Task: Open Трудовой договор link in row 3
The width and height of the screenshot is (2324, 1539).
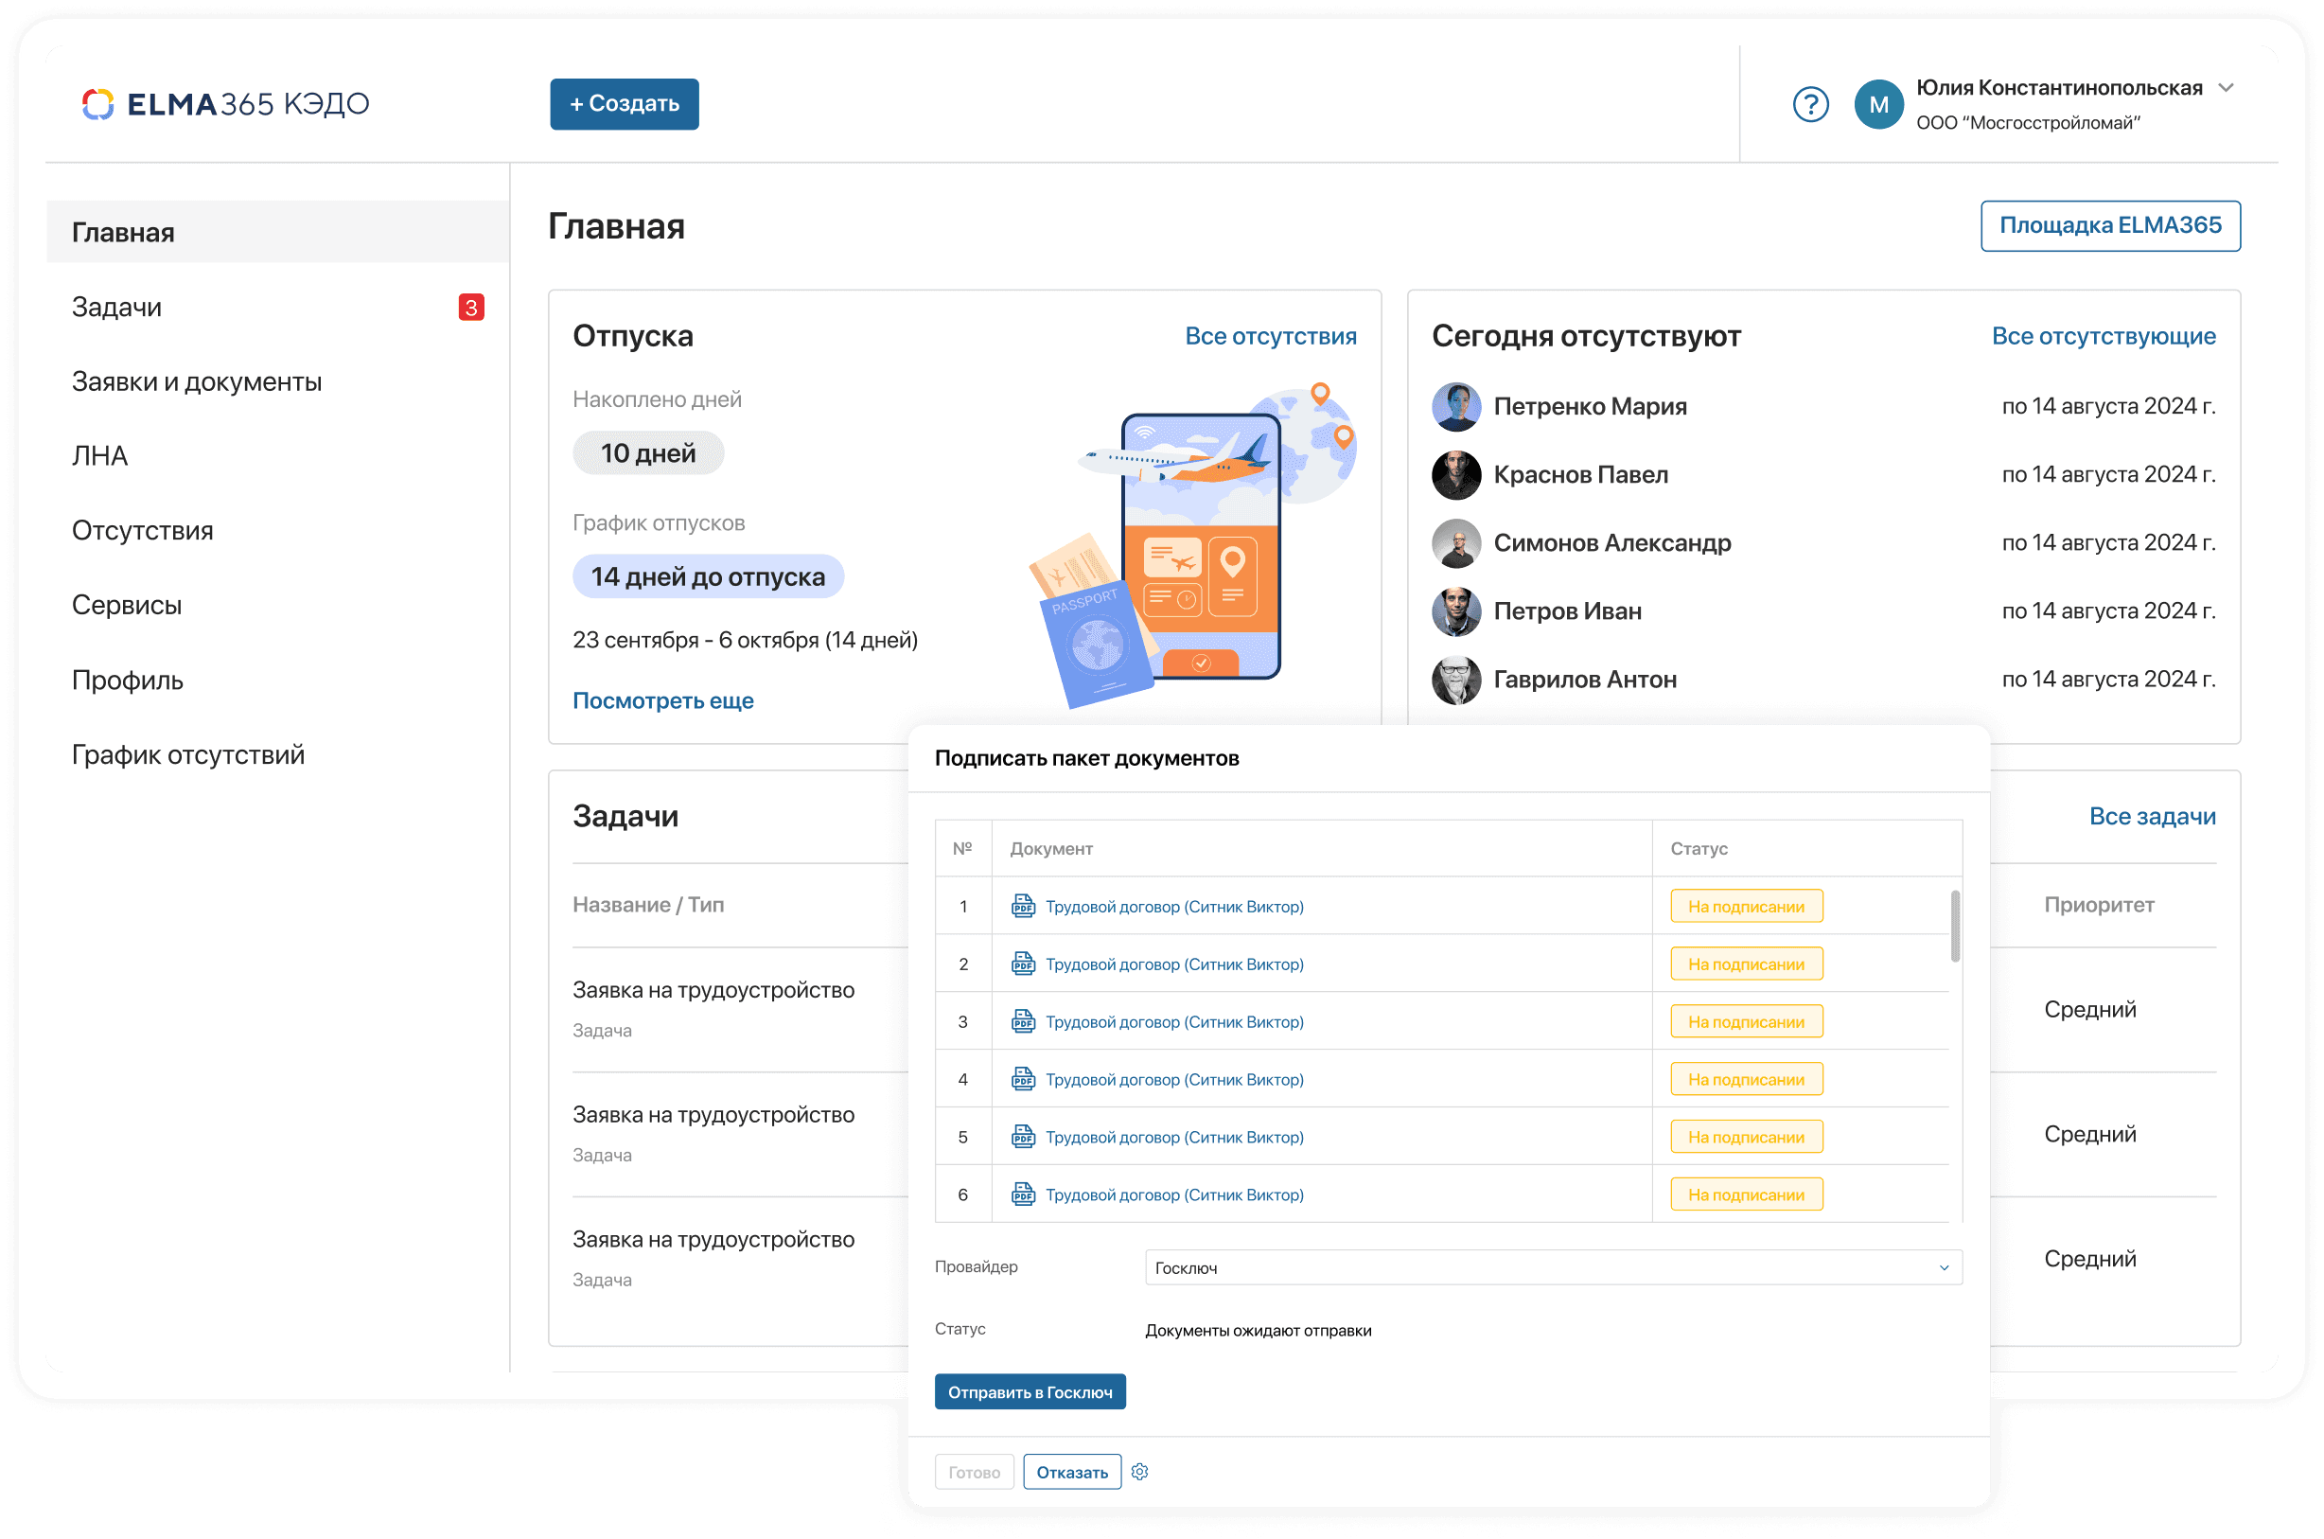Action: click(1173, 1022)
